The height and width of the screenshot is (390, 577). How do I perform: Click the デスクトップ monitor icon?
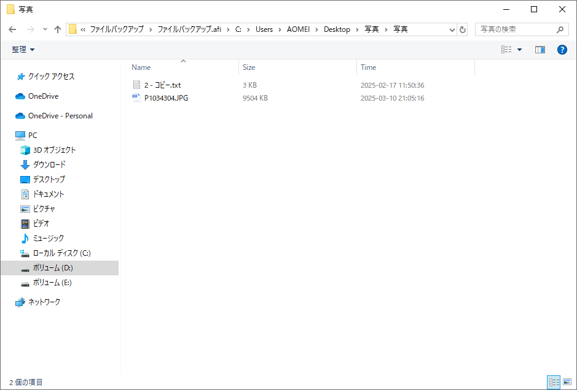pos(25,180)
